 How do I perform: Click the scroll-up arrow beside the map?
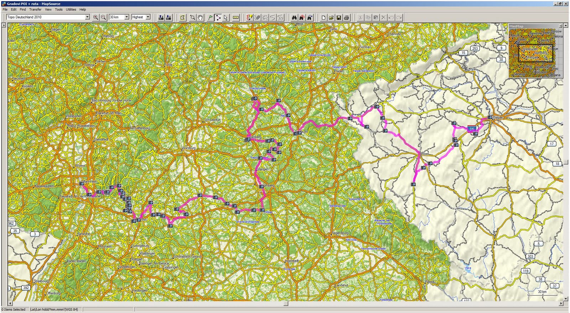[x=566, y=26]
